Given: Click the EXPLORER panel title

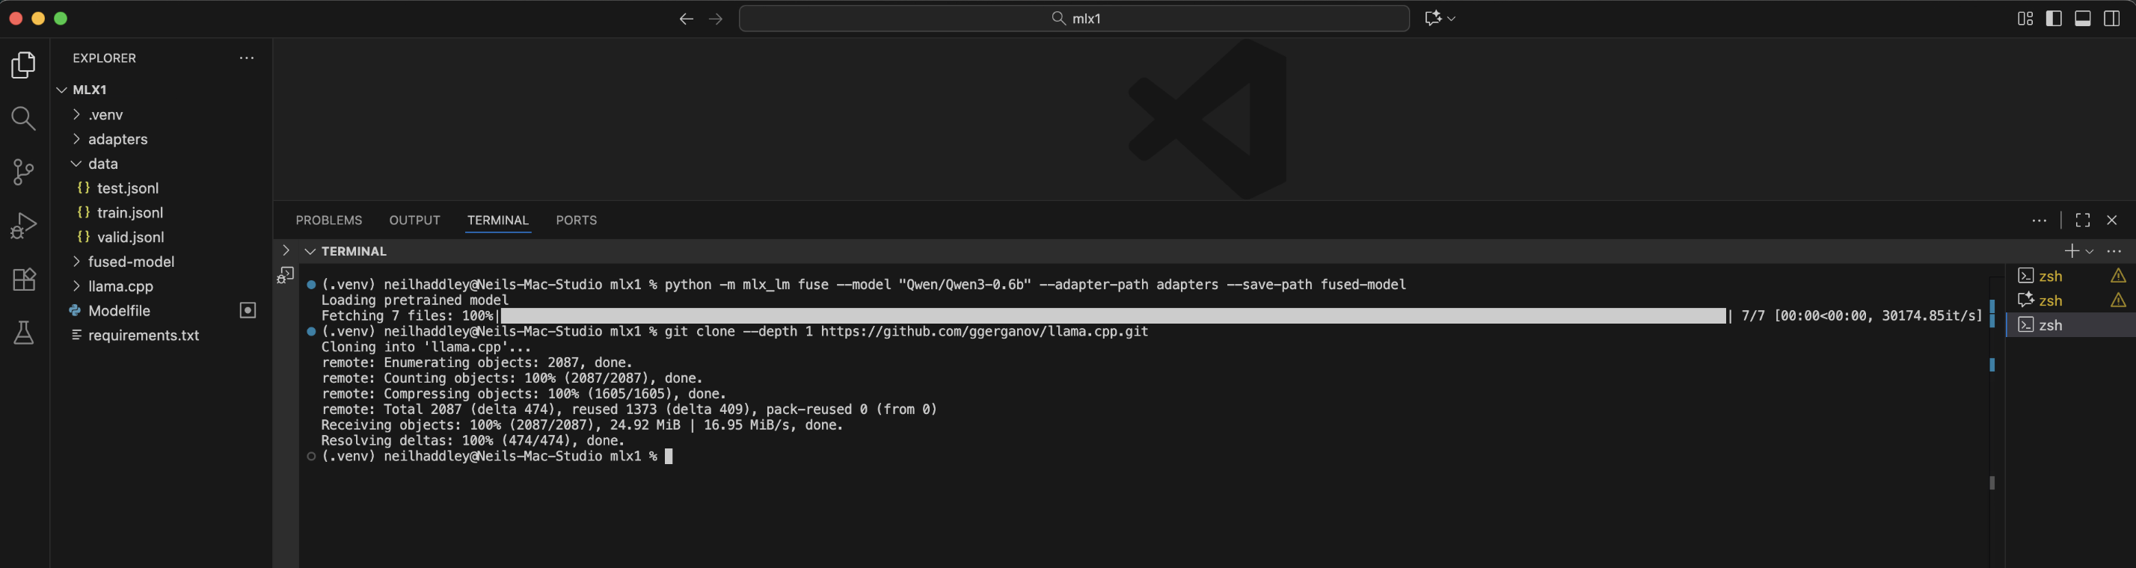Looking at the screenshot, I should click(104, 58).
